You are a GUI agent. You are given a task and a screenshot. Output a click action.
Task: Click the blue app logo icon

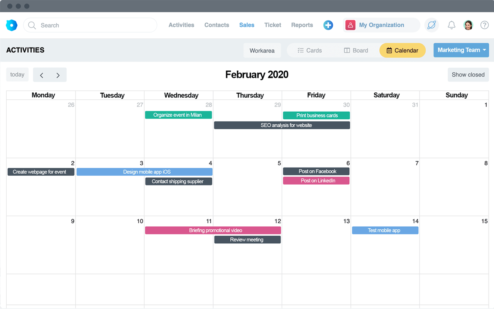pos(12,25)
